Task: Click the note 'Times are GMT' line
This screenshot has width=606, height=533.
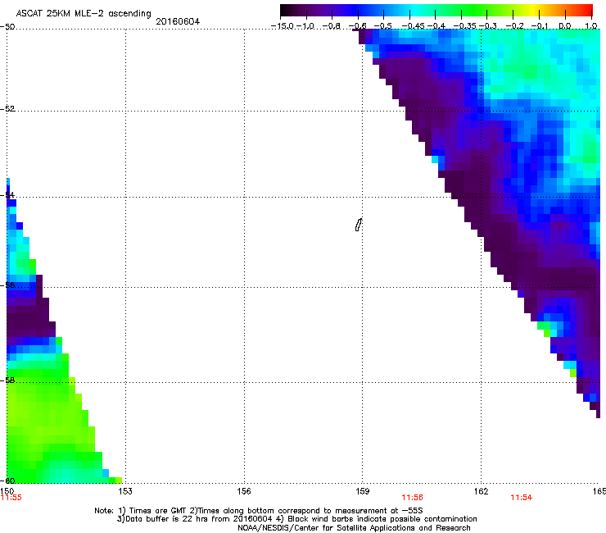Action: (259, 511)
